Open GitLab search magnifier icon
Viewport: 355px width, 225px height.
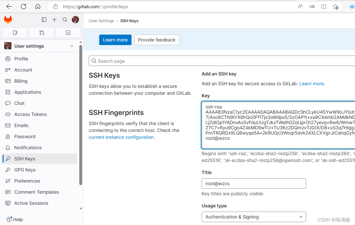point(65,20)
